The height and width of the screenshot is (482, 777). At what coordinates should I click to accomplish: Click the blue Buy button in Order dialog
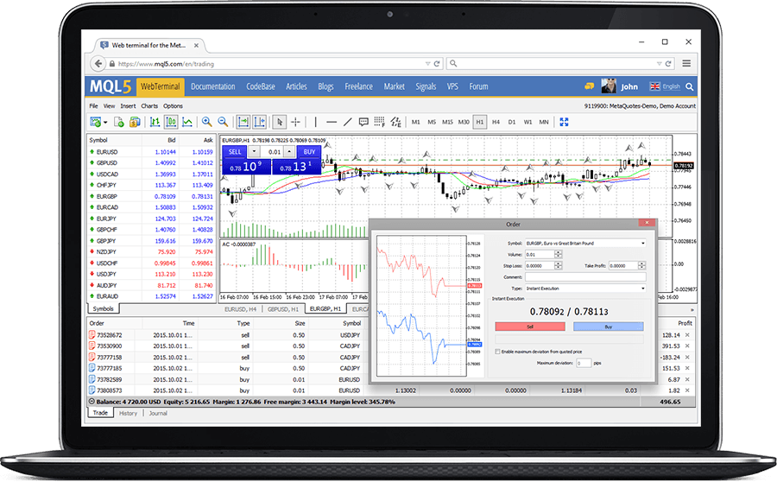coord(608,327)
